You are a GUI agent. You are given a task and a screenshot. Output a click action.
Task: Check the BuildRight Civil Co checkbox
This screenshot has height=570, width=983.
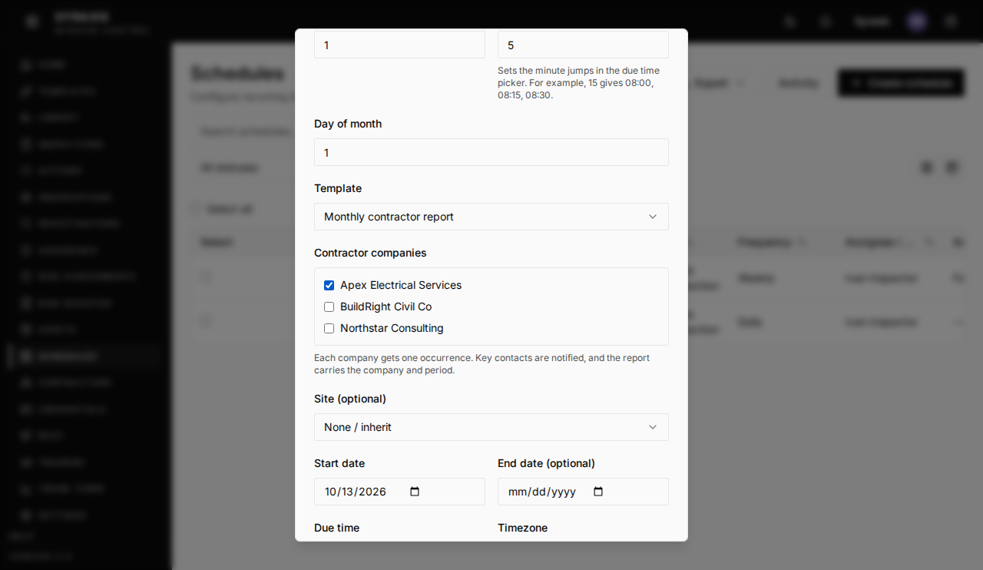[329, 307]
